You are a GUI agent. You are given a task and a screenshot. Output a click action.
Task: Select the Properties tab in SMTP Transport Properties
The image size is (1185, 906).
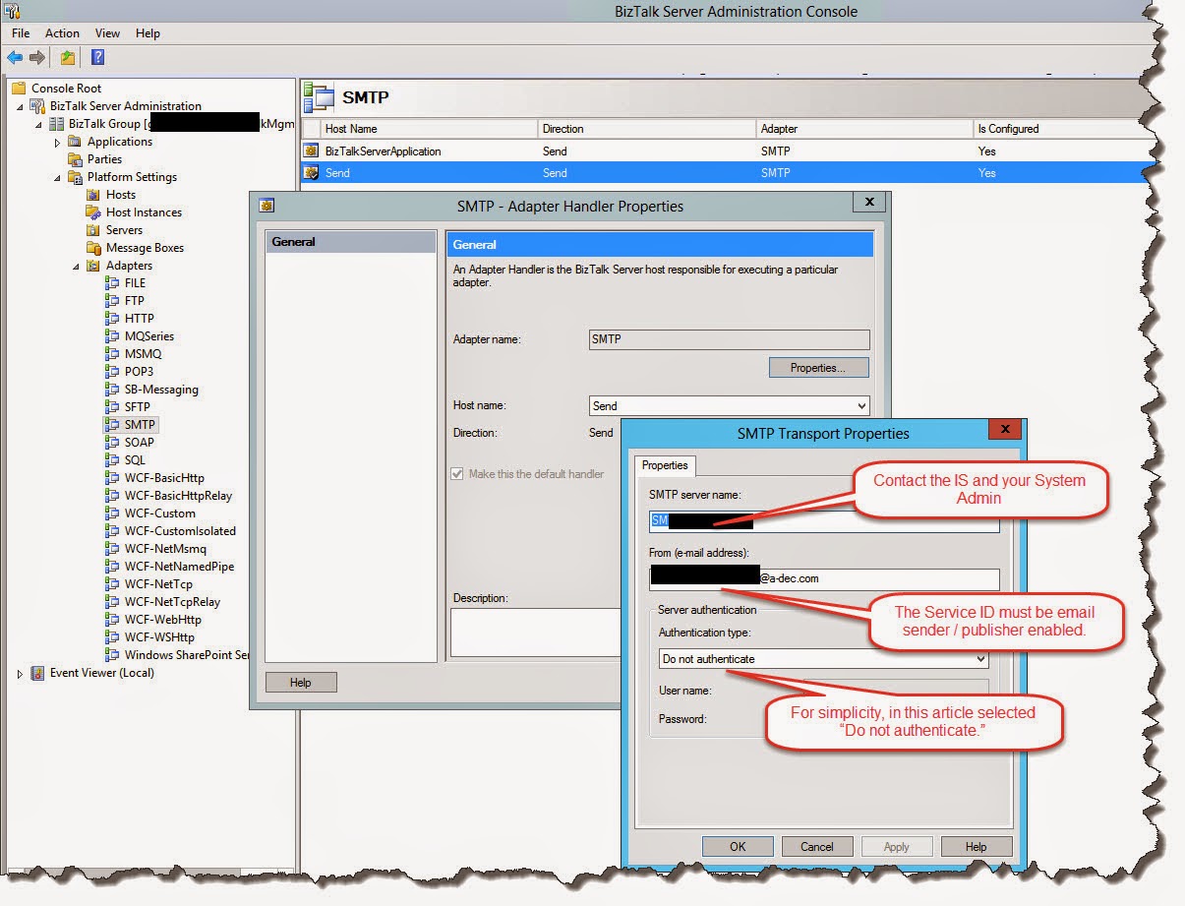point(665,465)
